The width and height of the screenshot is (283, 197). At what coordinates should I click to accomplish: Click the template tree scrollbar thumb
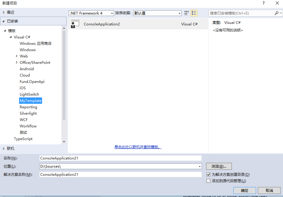[x=64, y=75]
